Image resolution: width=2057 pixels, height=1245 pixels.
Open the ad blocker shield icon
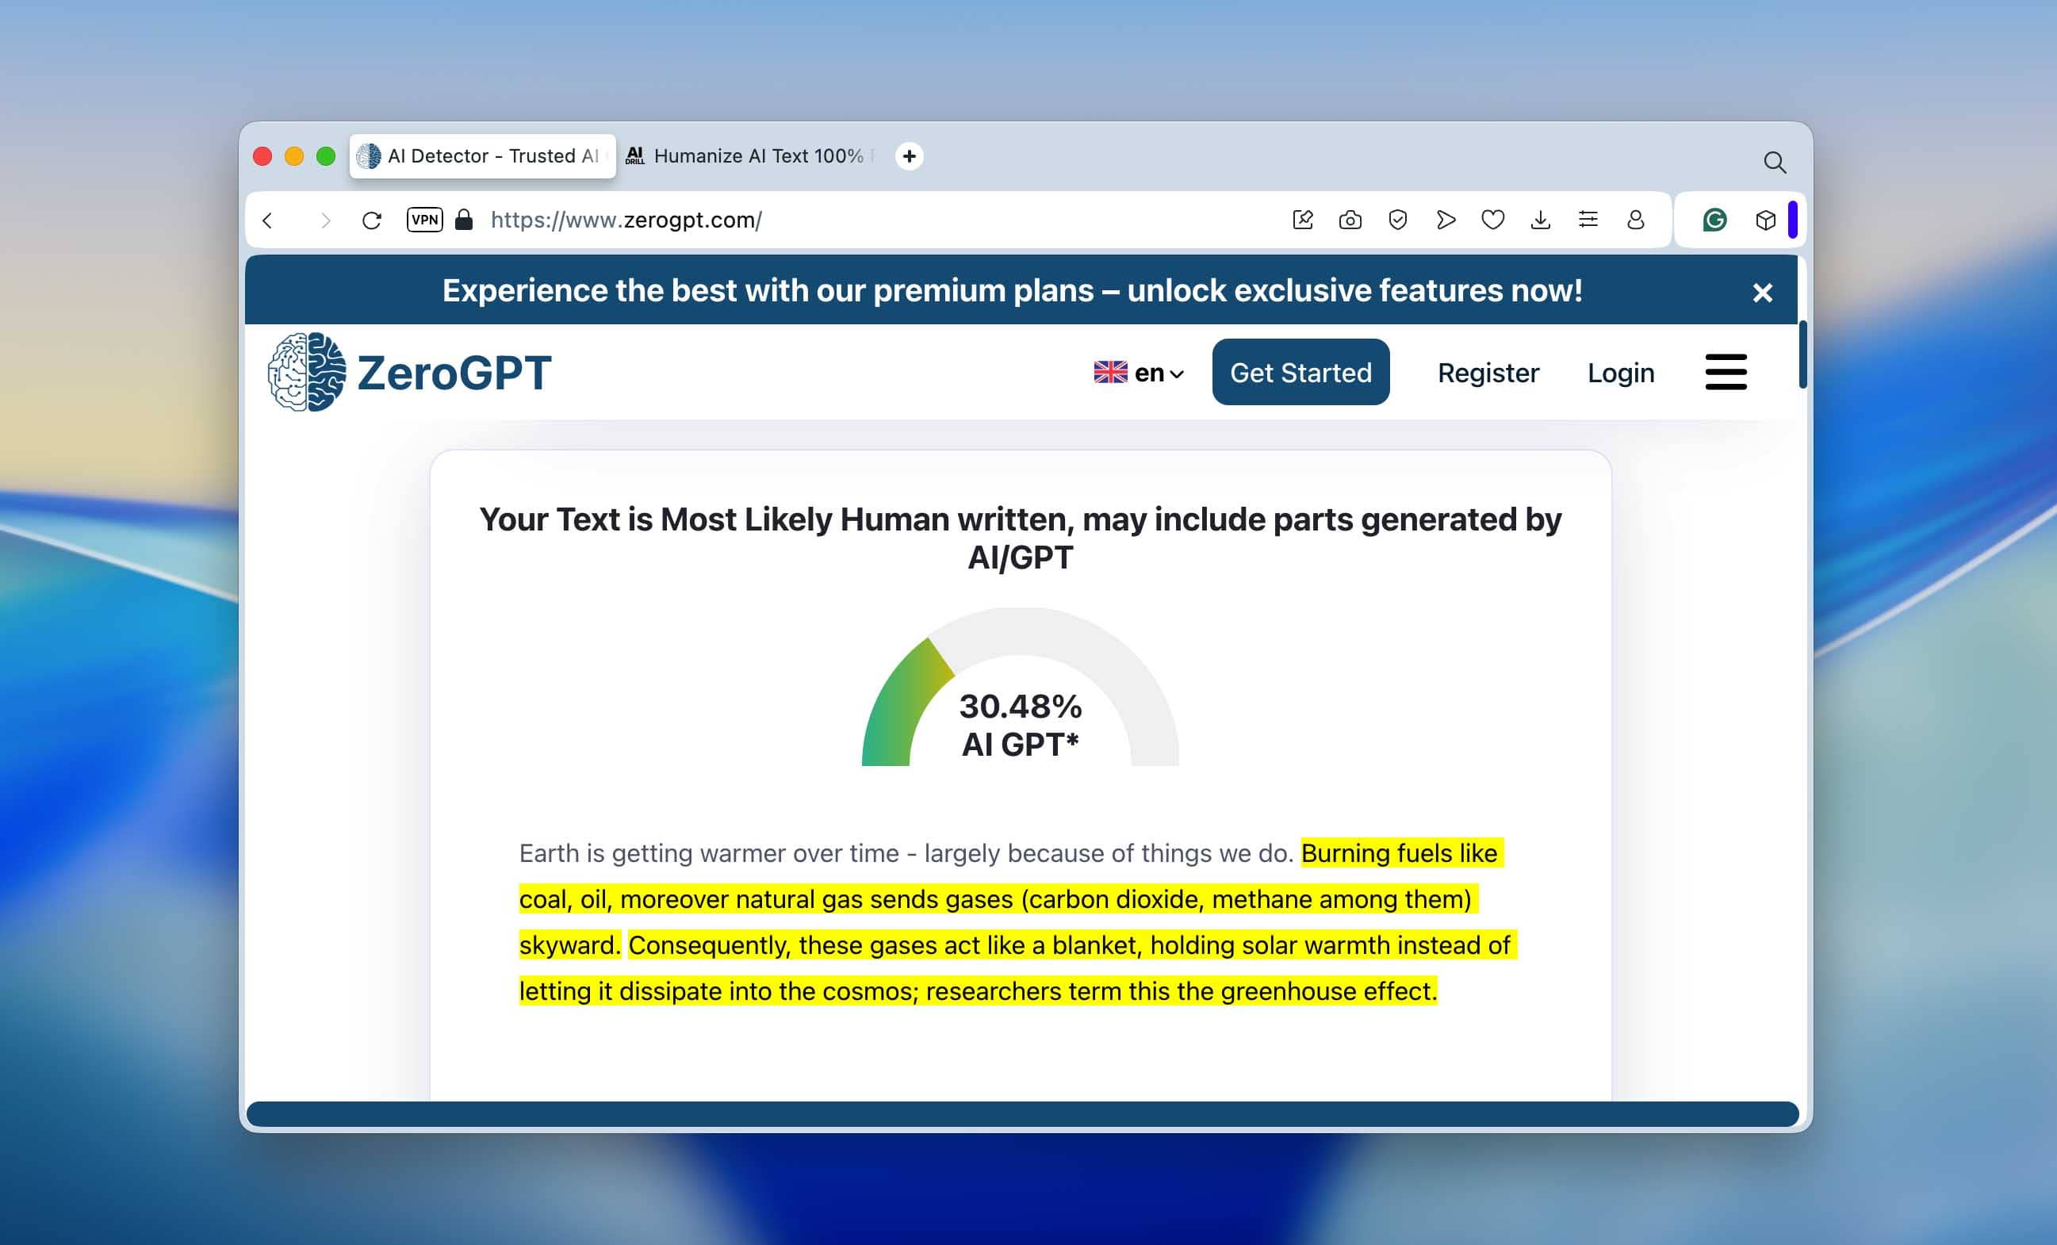coord(1397,220)
